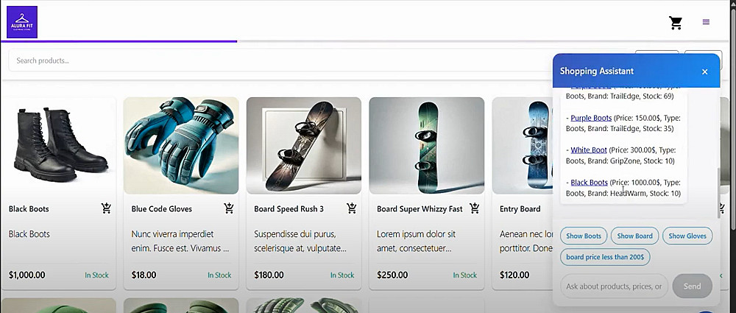The height and width of the screenshot is (313, 736).
Task: Add Board Super Whizzy Fast to cart
Action: click(x=475, y=208)
